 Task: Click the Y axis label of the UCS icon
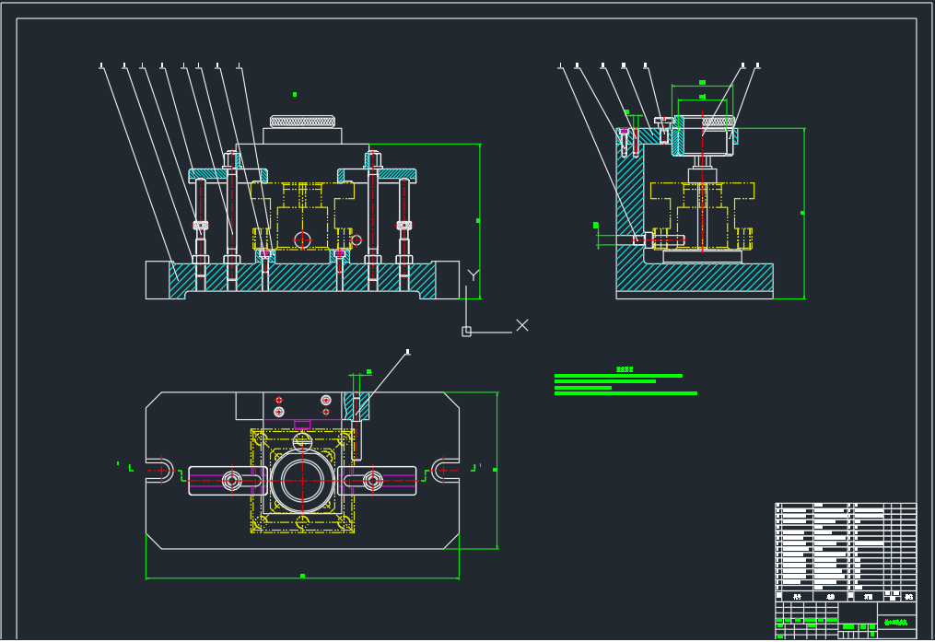473,274
